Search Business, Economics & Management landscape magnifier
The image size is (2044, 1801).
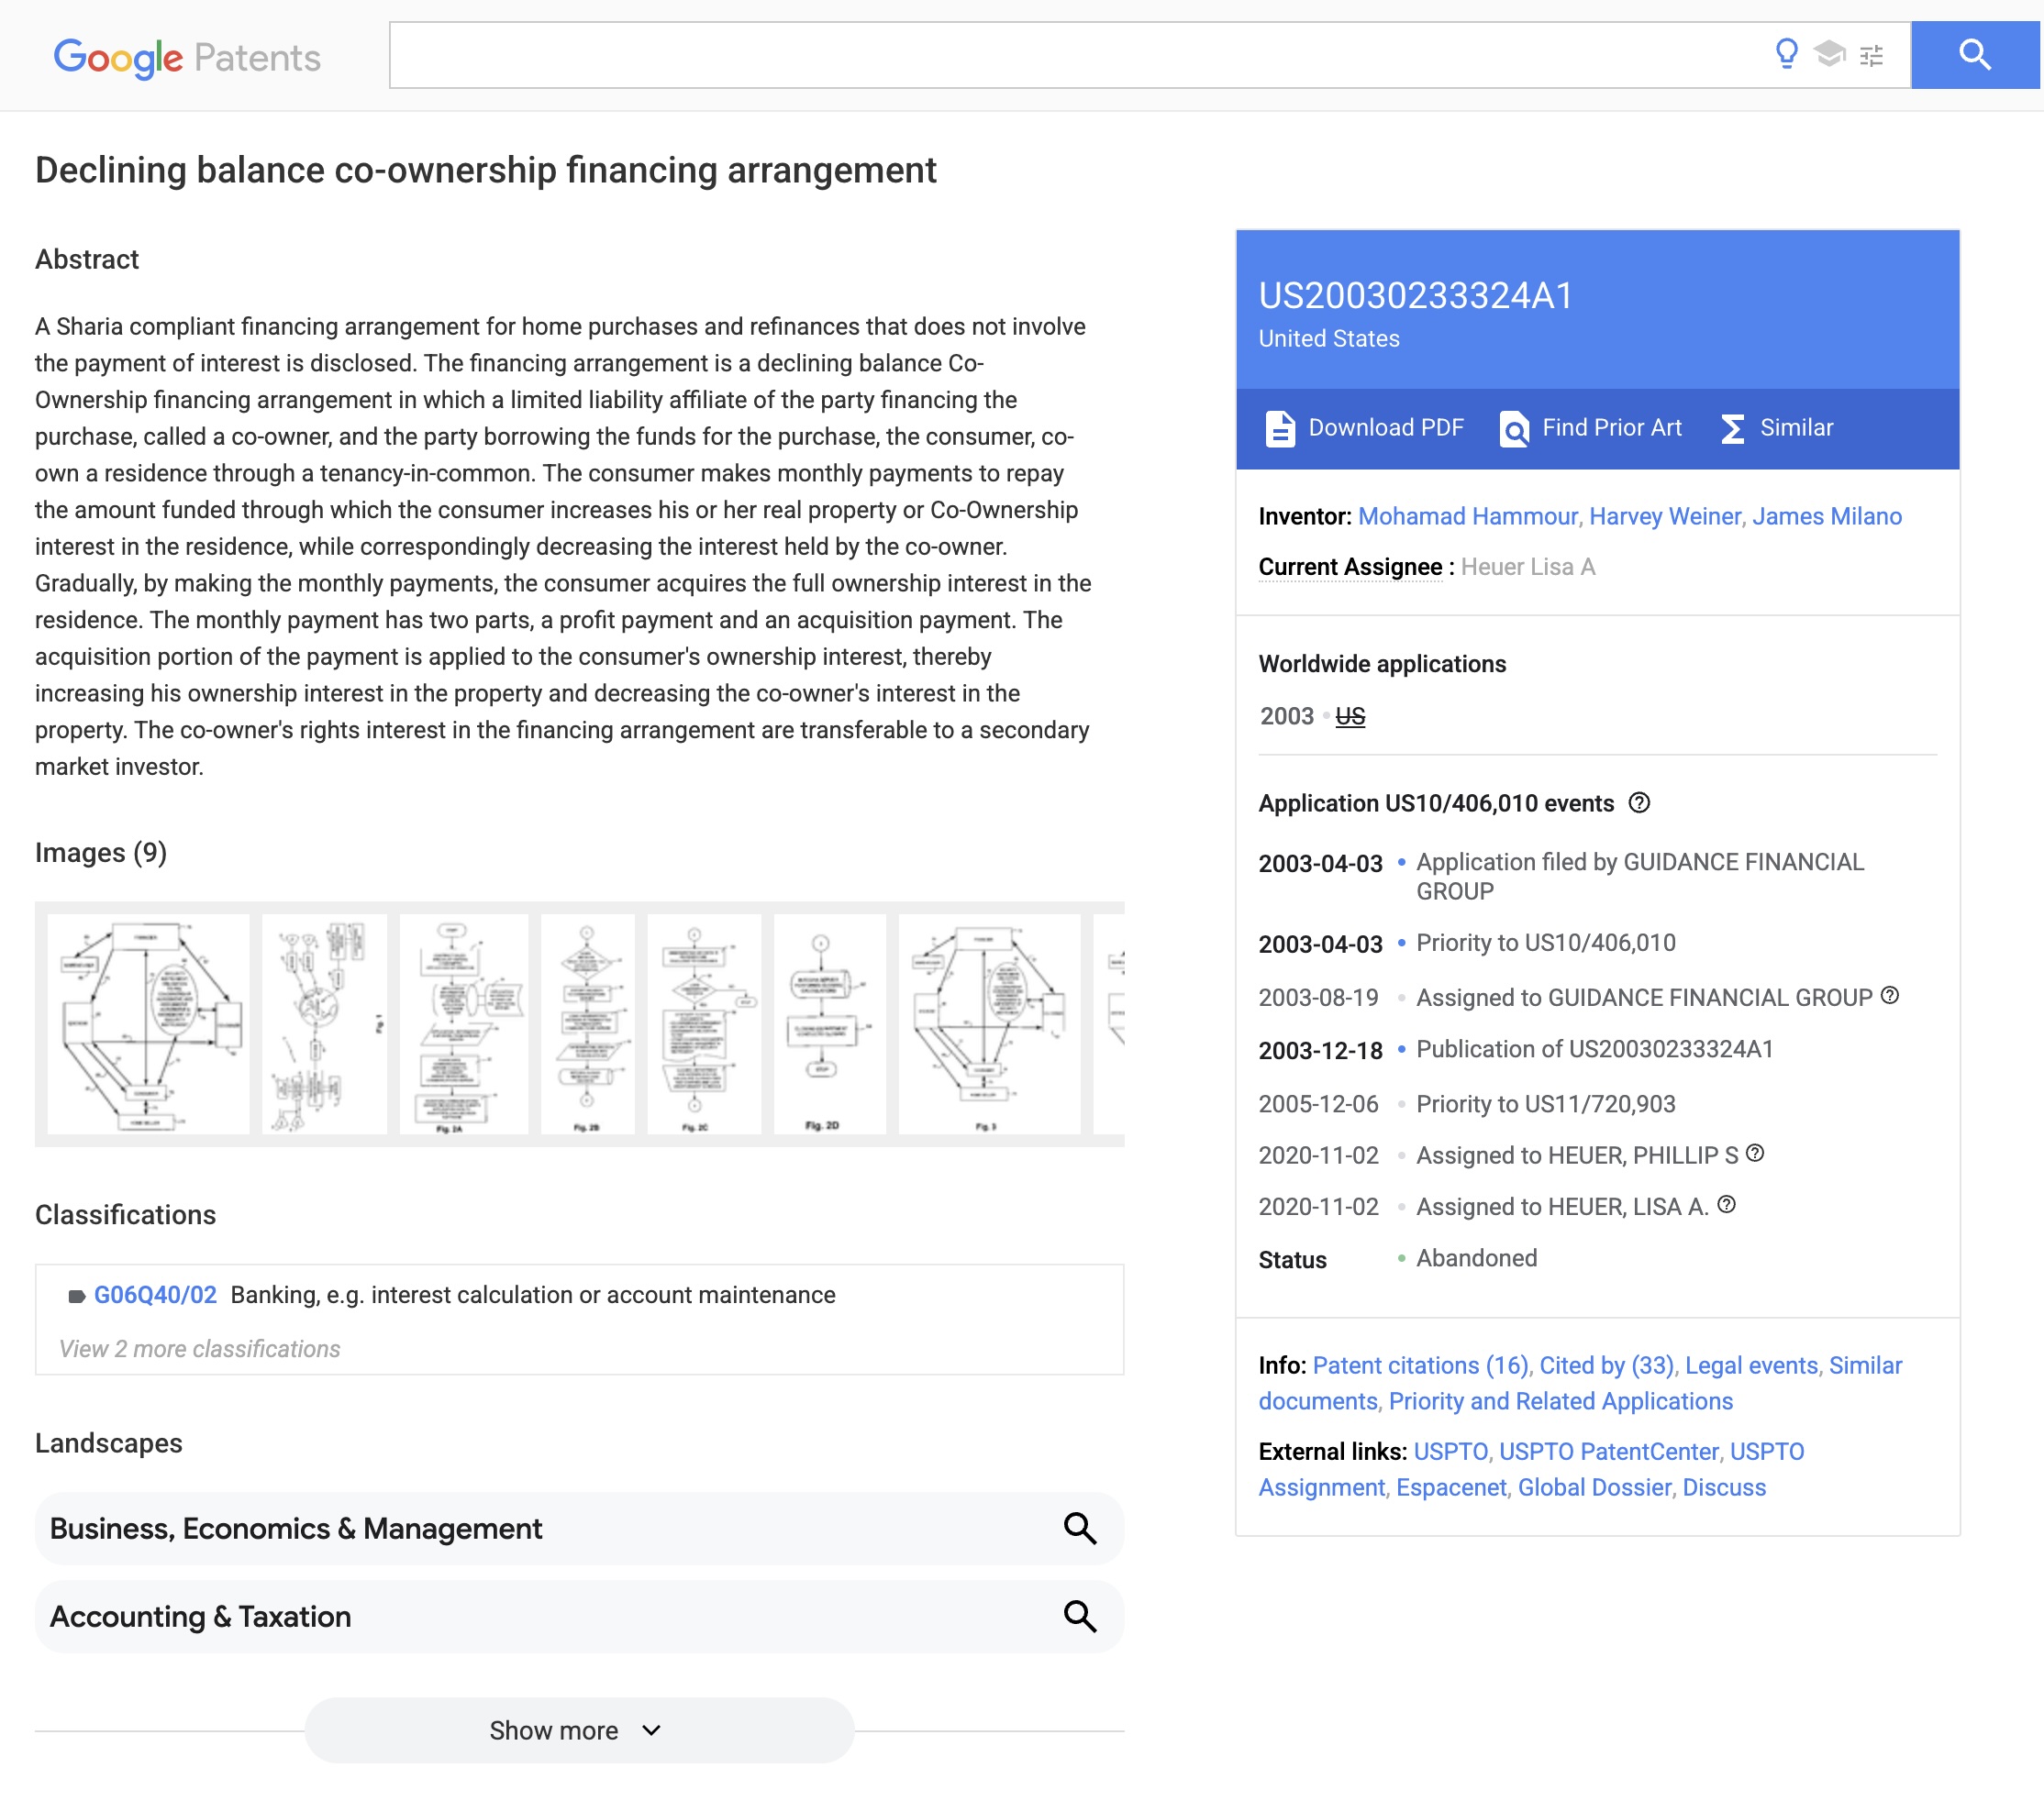point(1080,1528)
